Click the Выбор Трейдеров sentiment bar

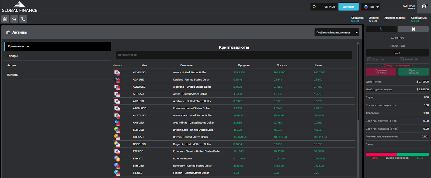click(397, 154)
